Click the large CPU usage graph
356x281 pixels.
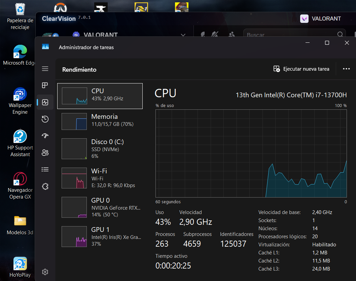(x=251, y=153)
